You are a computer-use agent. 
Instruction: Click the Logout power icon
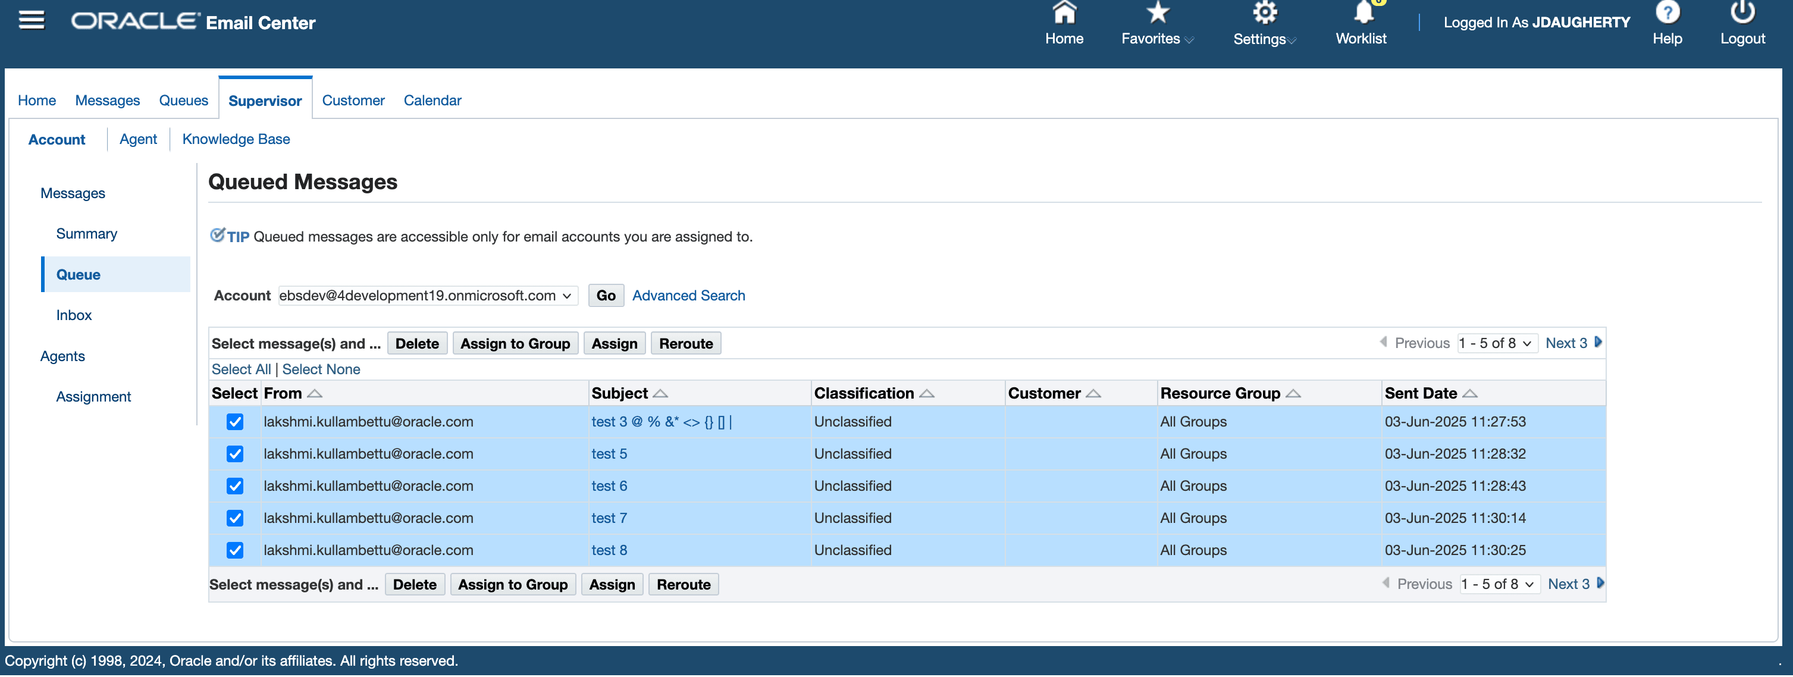(x=1742, y=12)
